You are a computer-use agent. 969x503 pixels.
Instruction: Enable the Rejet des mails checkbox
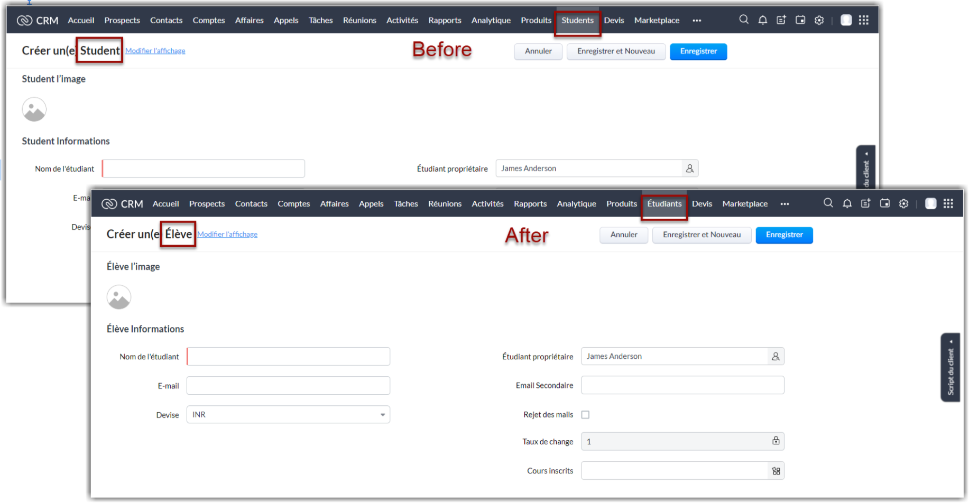[585, 415]
